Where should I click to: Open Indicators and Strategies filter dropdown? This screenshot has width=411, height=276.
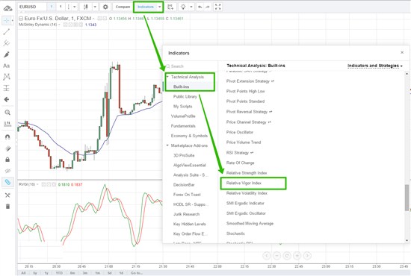(375, 66)
